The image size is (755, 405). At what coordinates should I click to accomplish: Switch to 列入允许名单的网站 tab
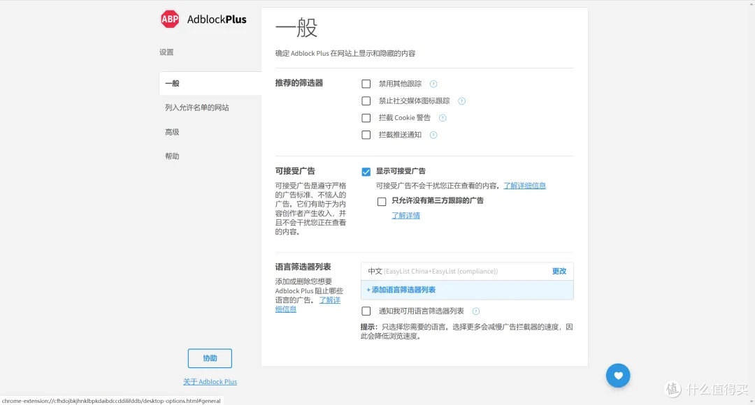pos(197,108)
